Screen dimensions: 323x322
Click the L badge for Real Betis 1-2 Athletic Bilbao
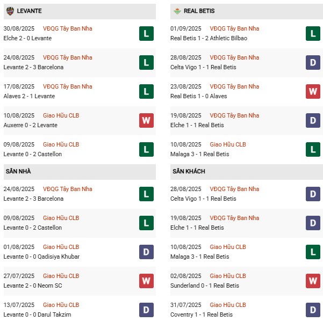tap(313, 33)
